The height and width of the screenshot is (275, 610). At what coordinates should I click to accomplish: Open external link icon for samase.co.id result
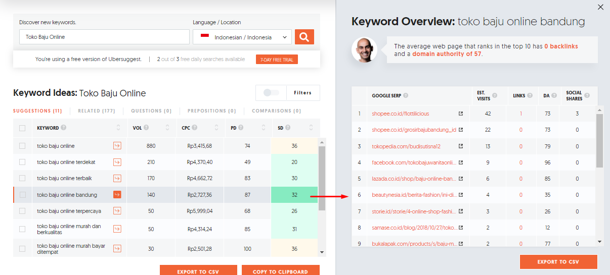pos(461,228)
